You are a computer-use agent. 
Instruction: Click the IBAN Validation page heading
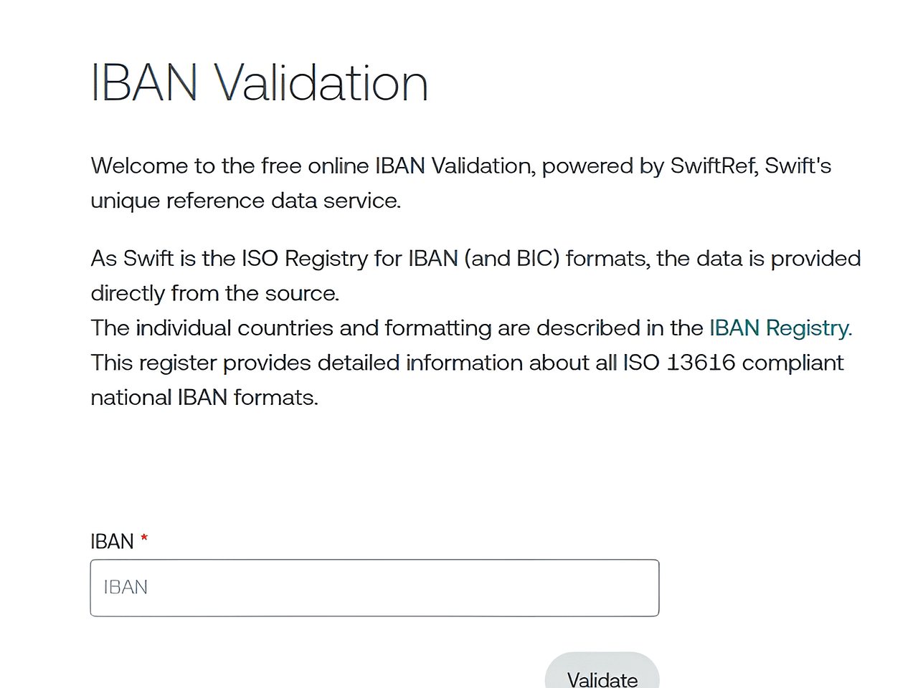[x=260, y=83]
